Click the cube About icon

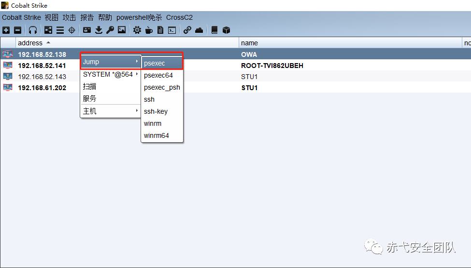226,30
